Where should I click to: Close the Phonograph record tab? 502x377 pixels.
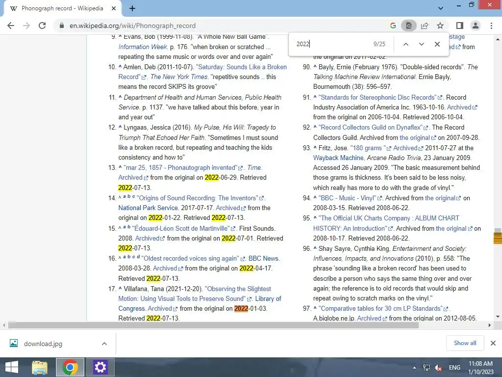click(114, 9)
